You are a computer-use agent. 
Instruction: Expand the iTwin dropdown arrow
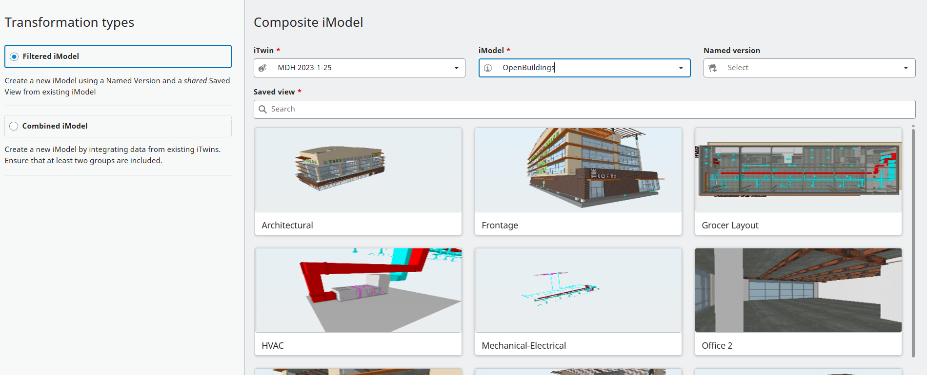coord(456,68)
